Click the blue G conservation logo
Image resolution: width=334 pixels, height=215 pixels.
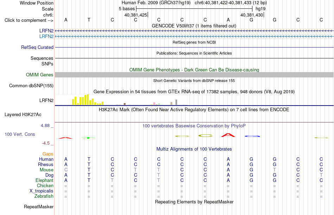pyautogui.click(x=252, y=136)
